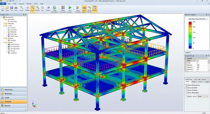Click the blue bottom of stress color bar

190,47
